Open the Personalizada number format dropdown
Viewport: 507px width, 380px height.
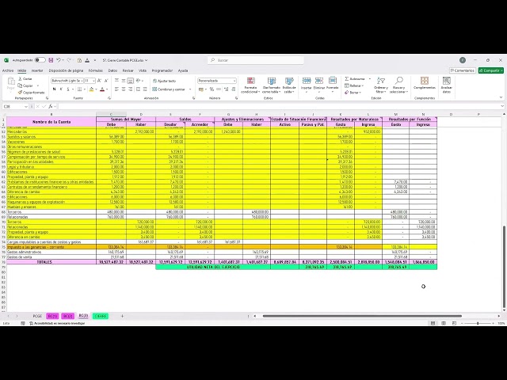click(217, 81)
